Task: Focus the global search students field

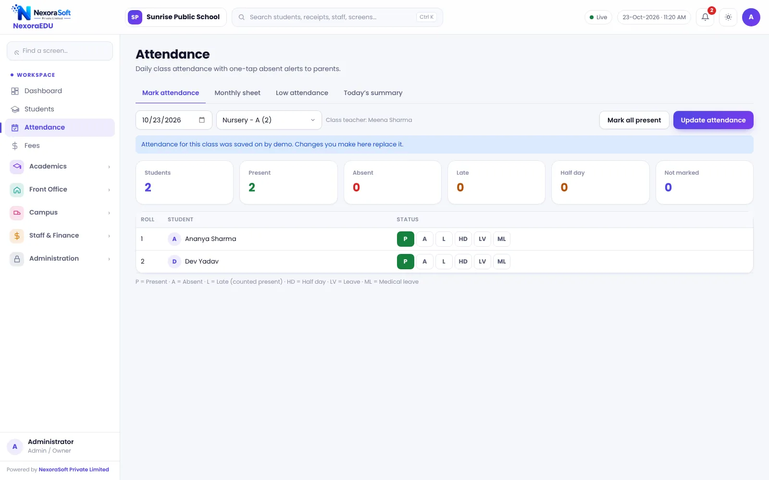Action: point(337,17)
